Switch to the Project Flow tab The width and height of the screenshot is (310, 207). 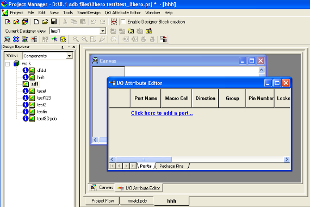(x=103, y=201)
